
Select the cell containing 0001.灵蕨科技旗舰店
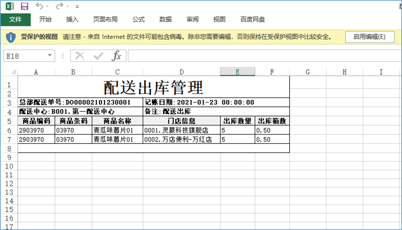tap(181, 130)
